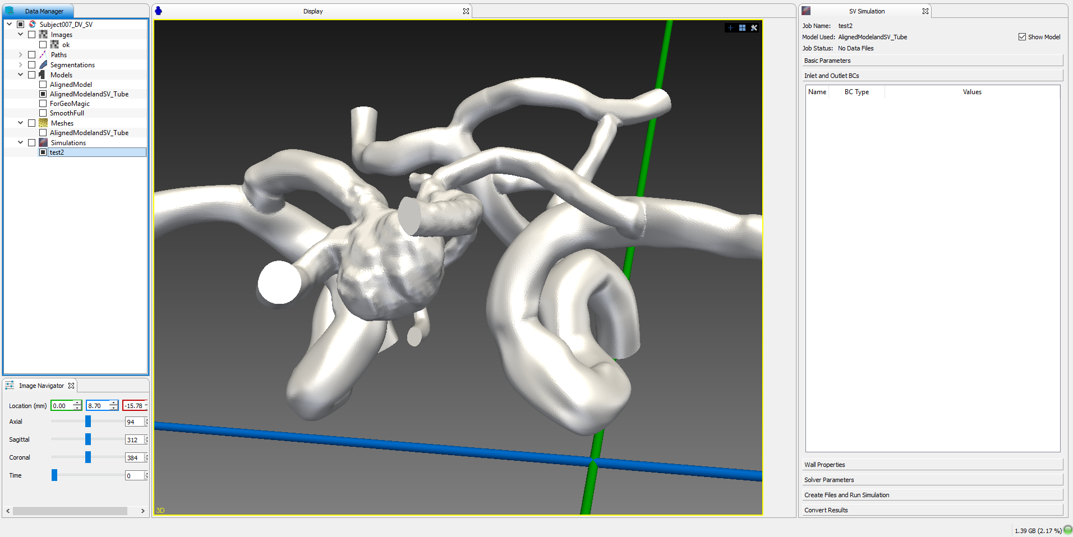Screen dimensions: 1073x537
Task: Select the Image Navigator tab
Action: click(40, 386)
